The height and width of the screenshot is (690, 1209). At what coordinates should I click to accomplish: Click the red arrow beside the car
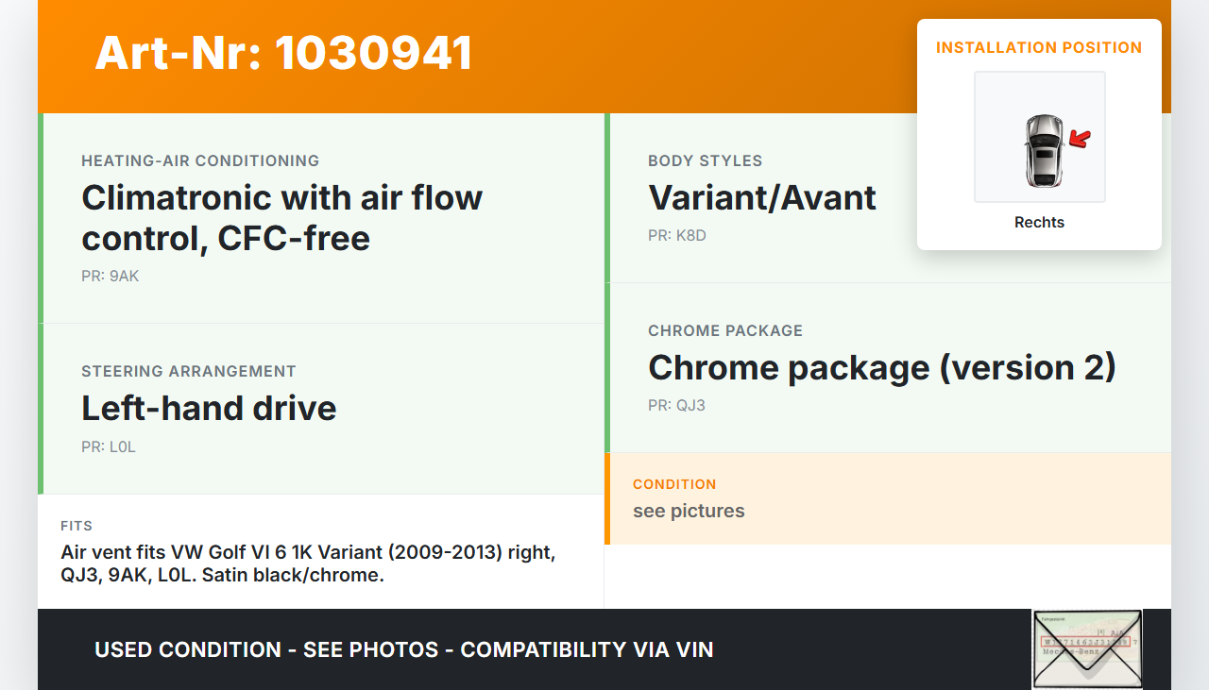pos(1080,140)
